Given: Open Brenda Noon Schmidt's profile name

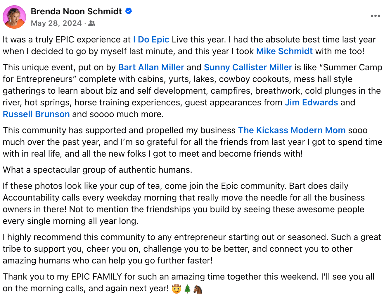Looking at the screenshot, I should point(76,11).
